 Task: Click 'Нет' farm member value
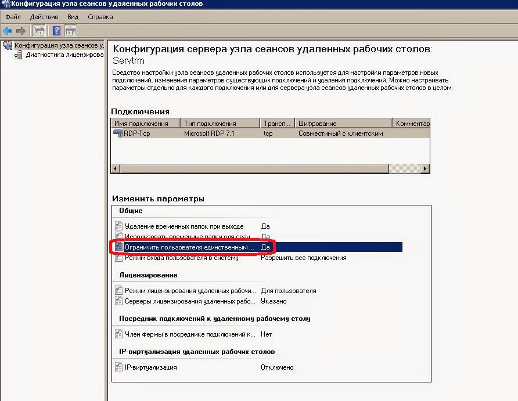coord(266,334)
